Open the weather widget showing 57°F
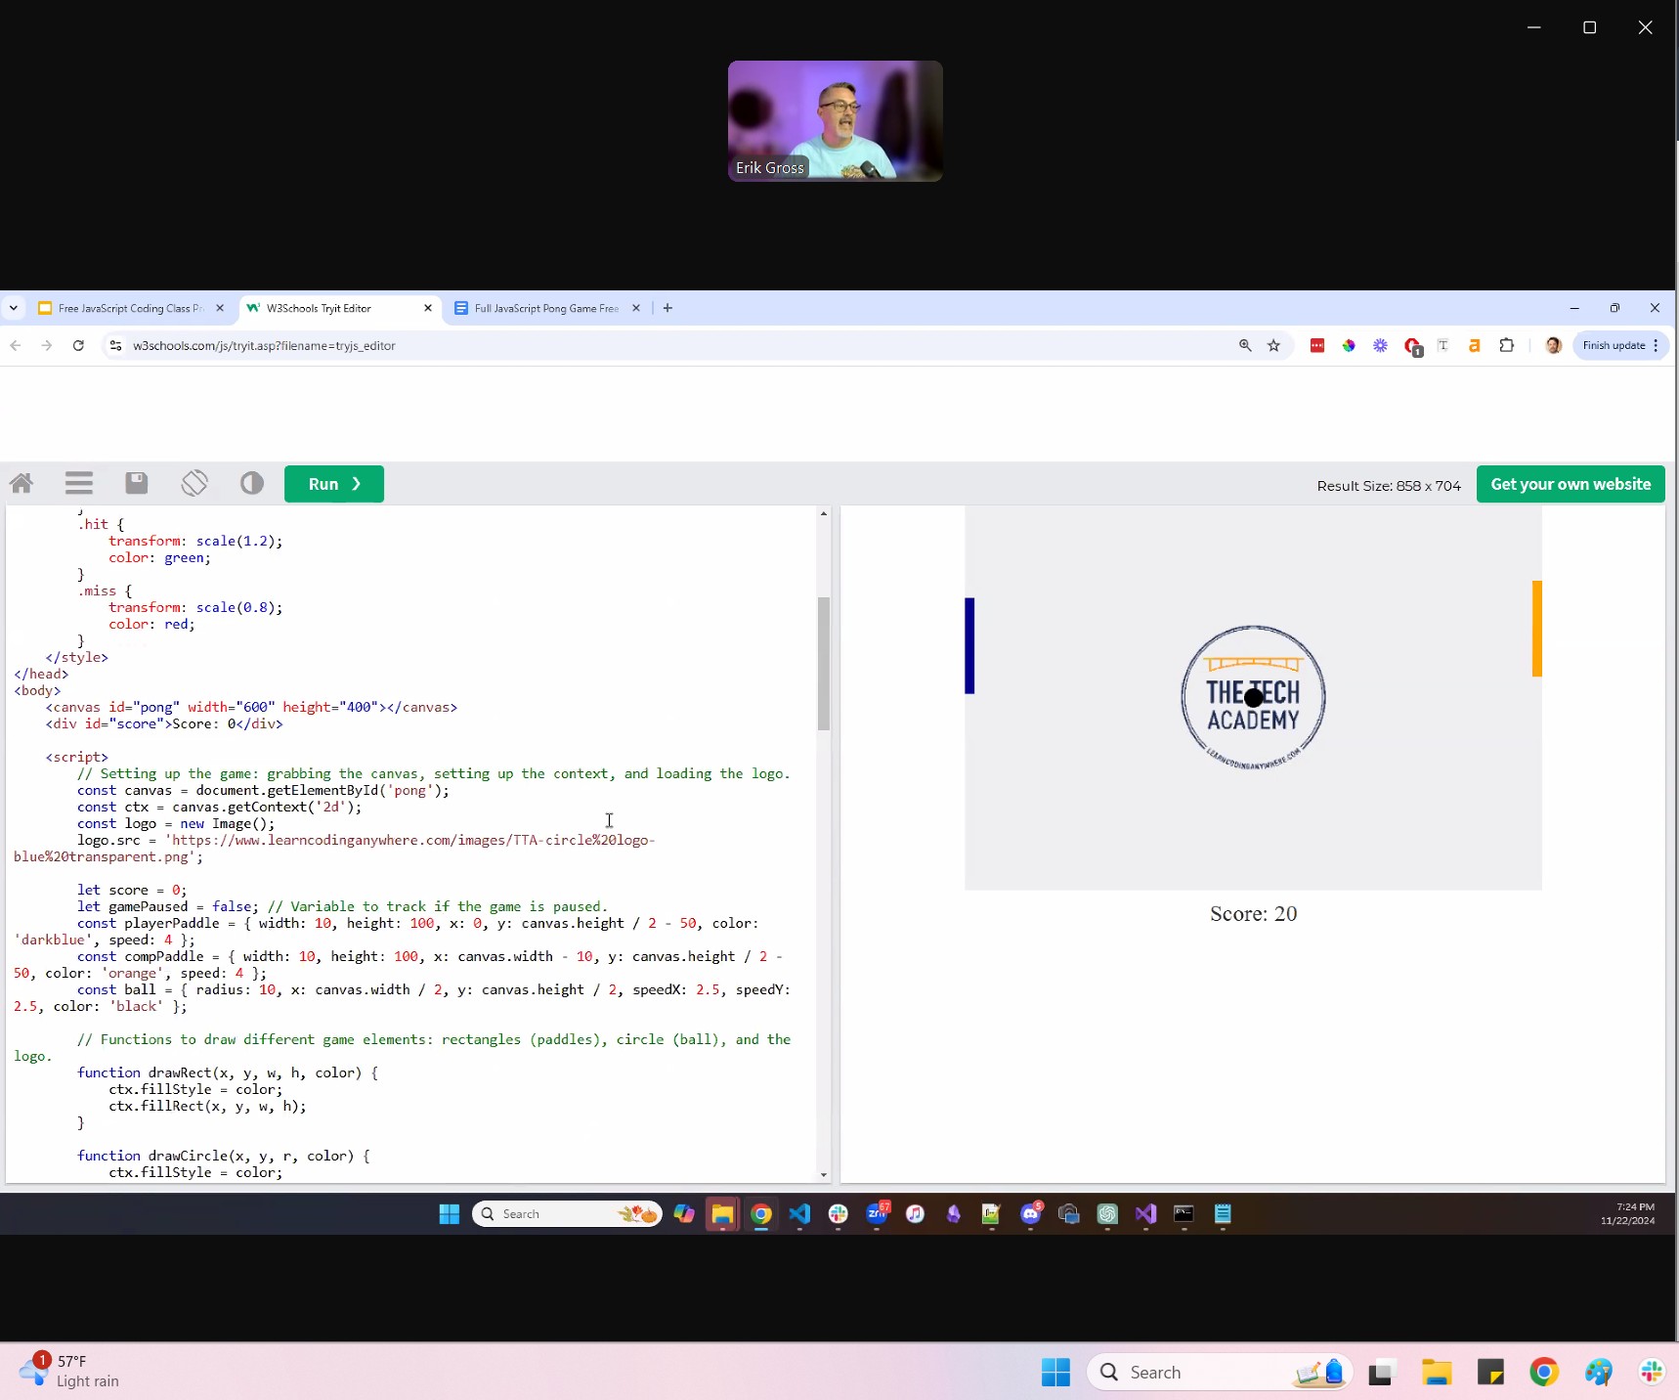This screenshot has width=1679, height=1400. coord(70,1371)
